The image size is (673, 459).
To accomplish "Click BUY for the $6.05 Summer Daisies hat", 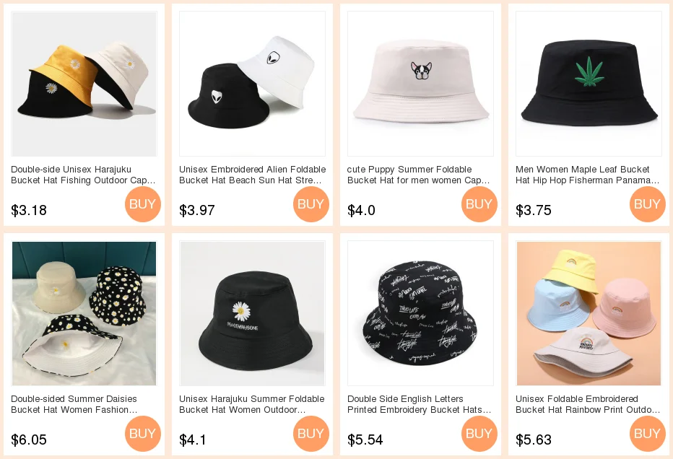I will pos(142,433).
